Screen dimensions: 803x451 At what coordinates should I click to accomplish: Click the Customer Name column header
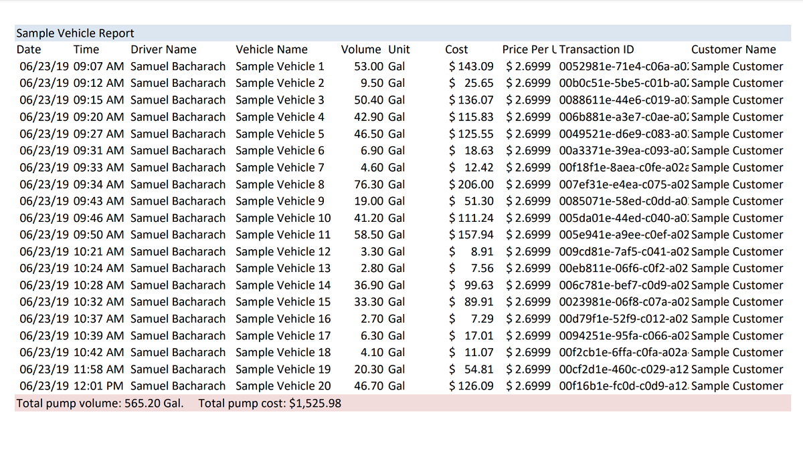pyautogui.click(x=733, y=49)
